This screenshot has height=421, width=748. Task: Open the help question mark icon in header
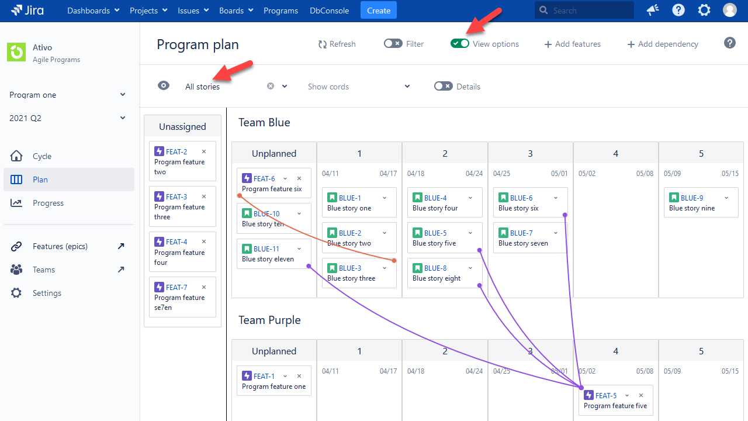click(678, 9)
